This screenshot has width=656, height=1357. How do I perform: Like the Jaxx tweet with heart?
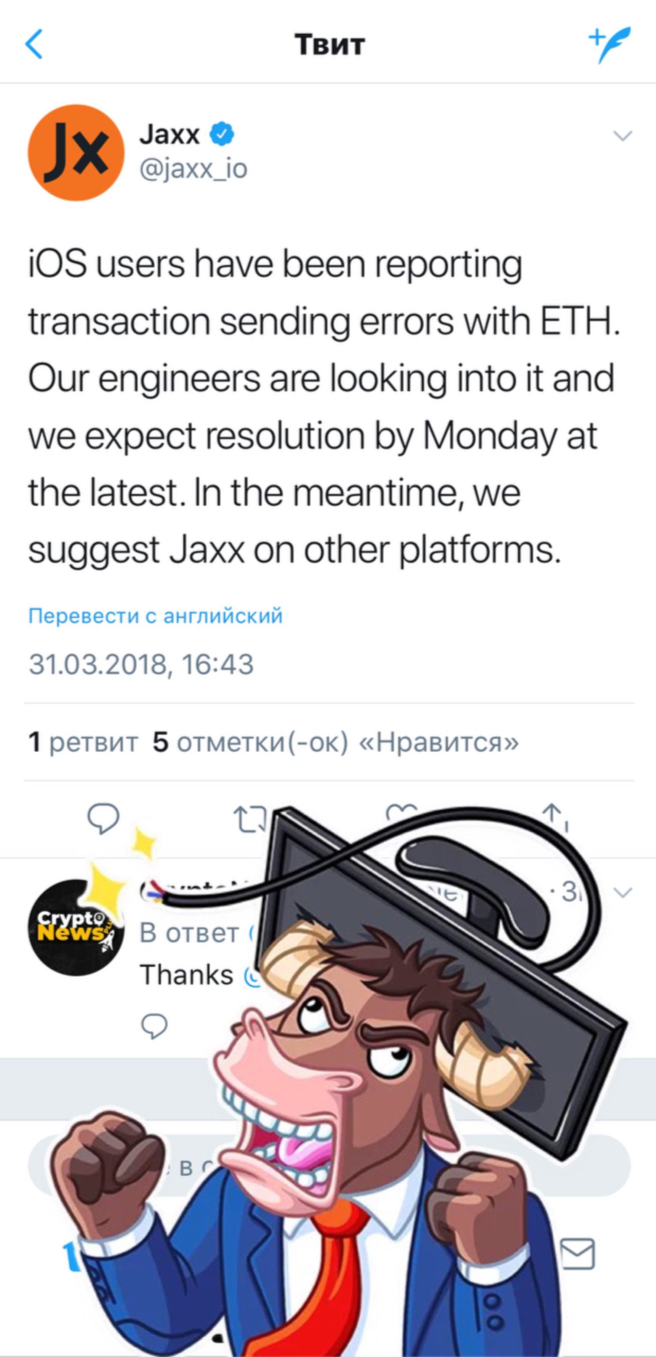402,811
